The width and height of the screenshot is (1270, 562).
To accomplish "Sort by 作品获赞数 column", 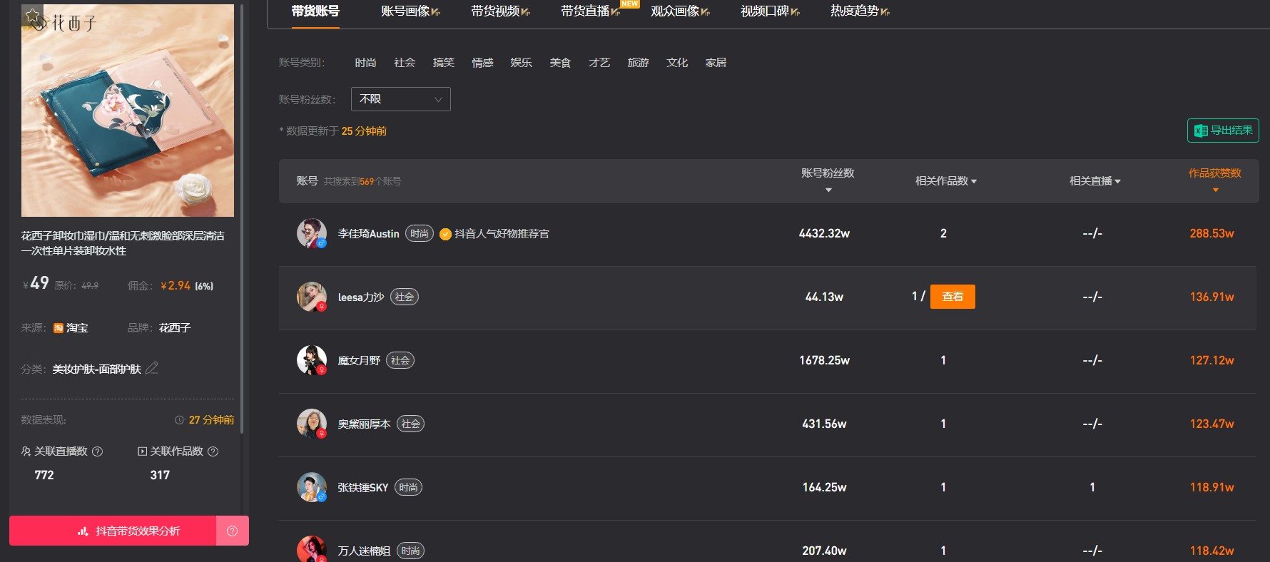I will [x=1215, y=180].
